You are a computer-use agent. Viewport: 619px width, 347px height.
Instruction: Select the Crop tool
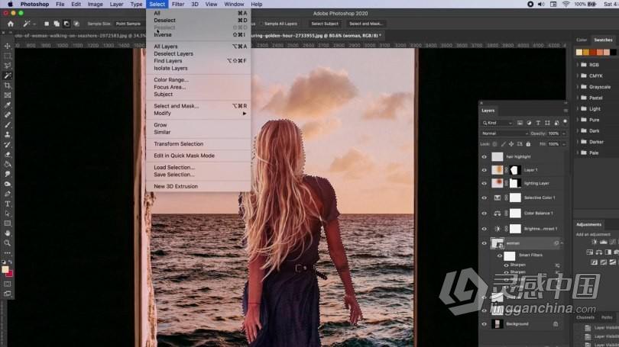point(8,85)
